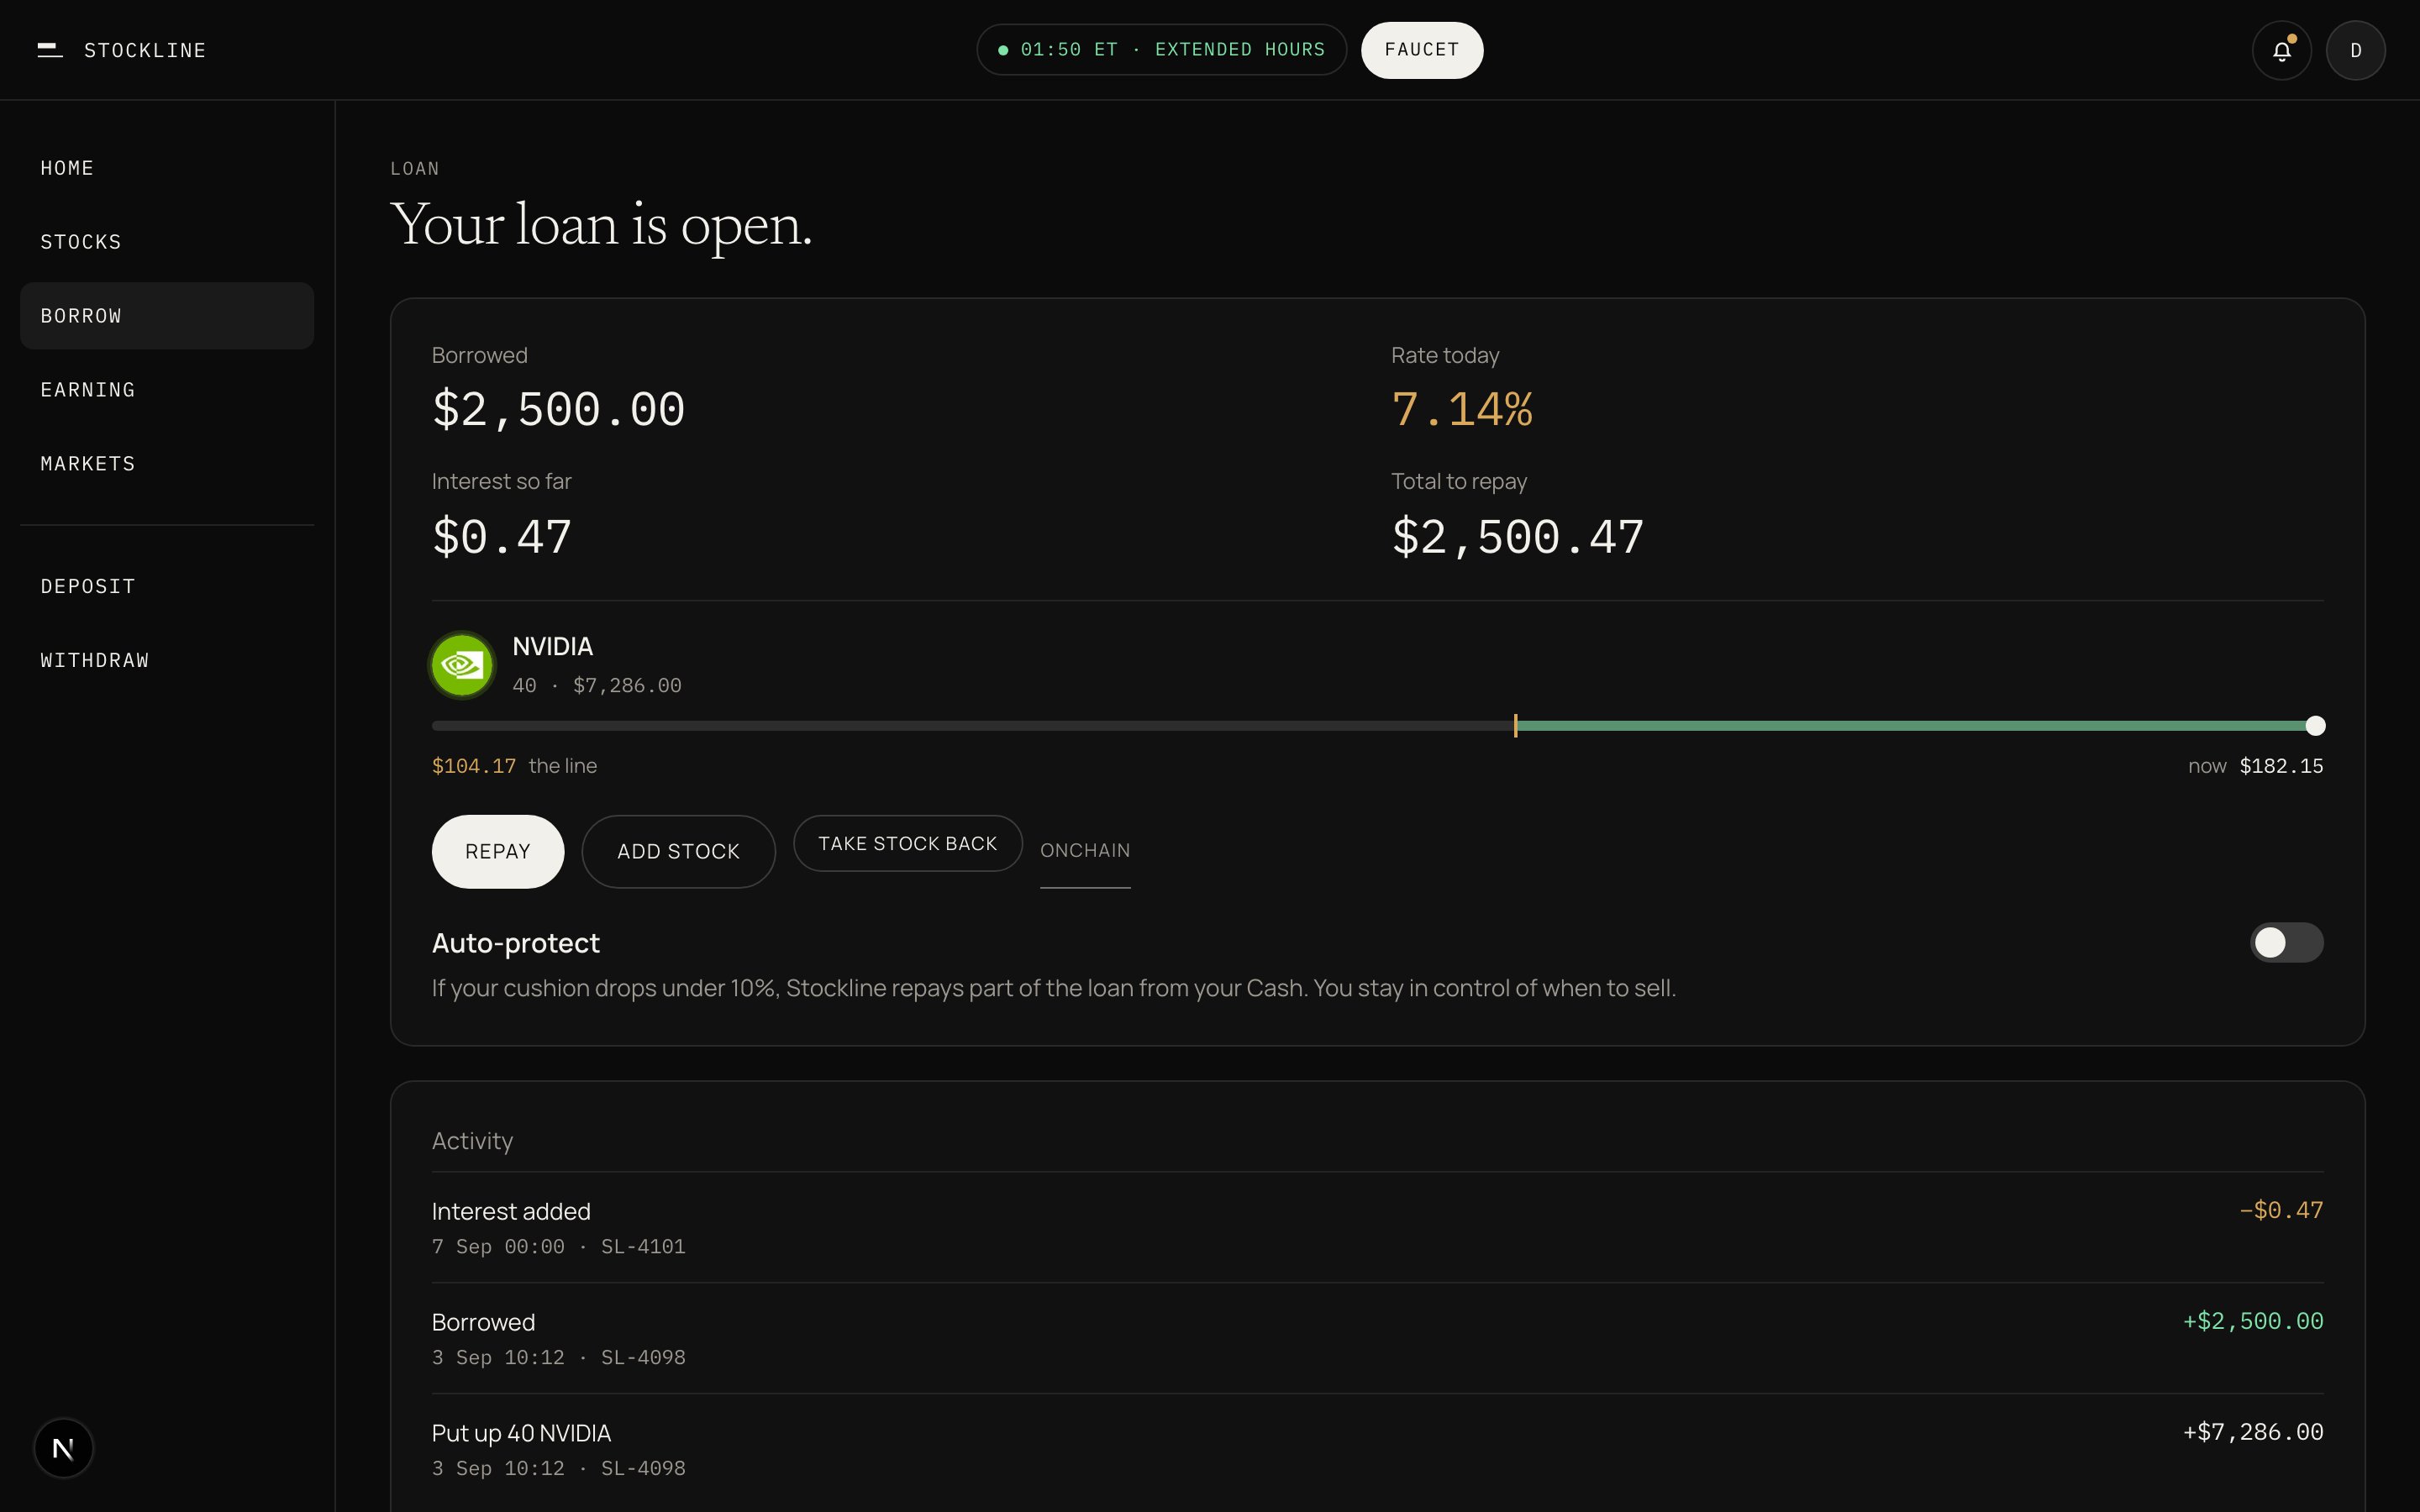The height and width of the screenshot is (1512, 2420).
Task: Open the Onchain link
Action: pos(1085,850)
